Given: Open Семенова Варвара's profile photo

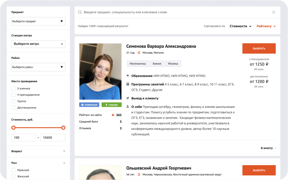Looking at the screenshot, I should 101,71.
